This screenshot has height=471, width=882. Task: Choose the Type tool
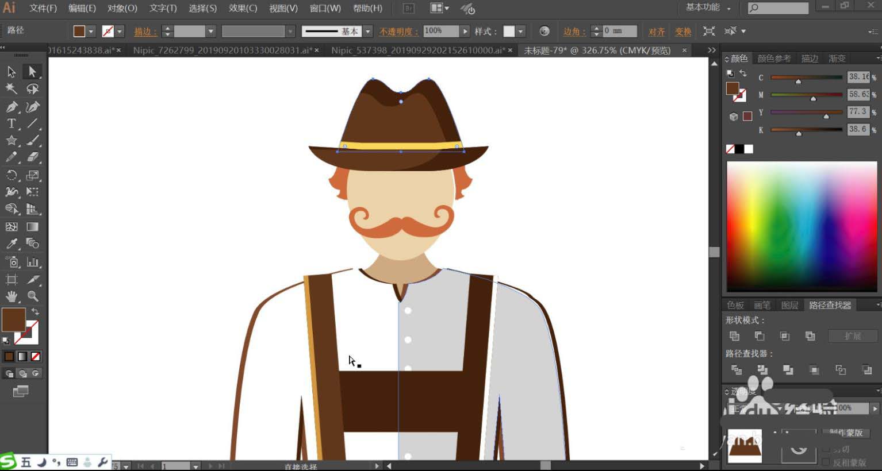coord(11,123)
